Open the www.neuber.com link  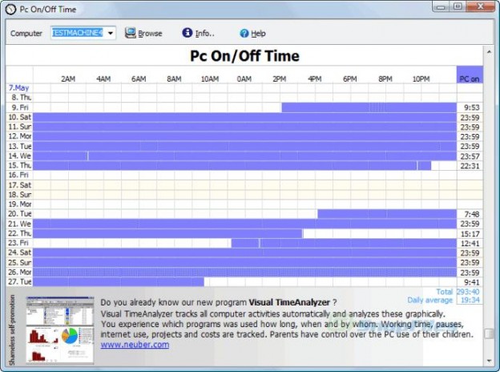click(135, 345)
